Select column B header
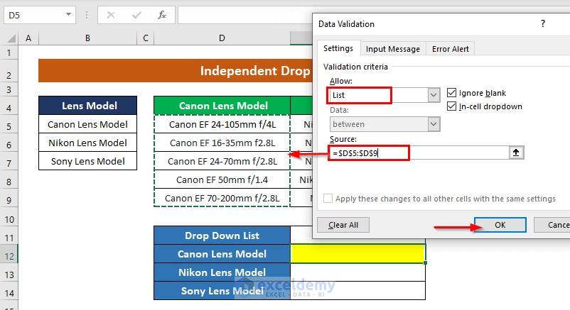Screen dimensions: 570x310 coord(87,38)
